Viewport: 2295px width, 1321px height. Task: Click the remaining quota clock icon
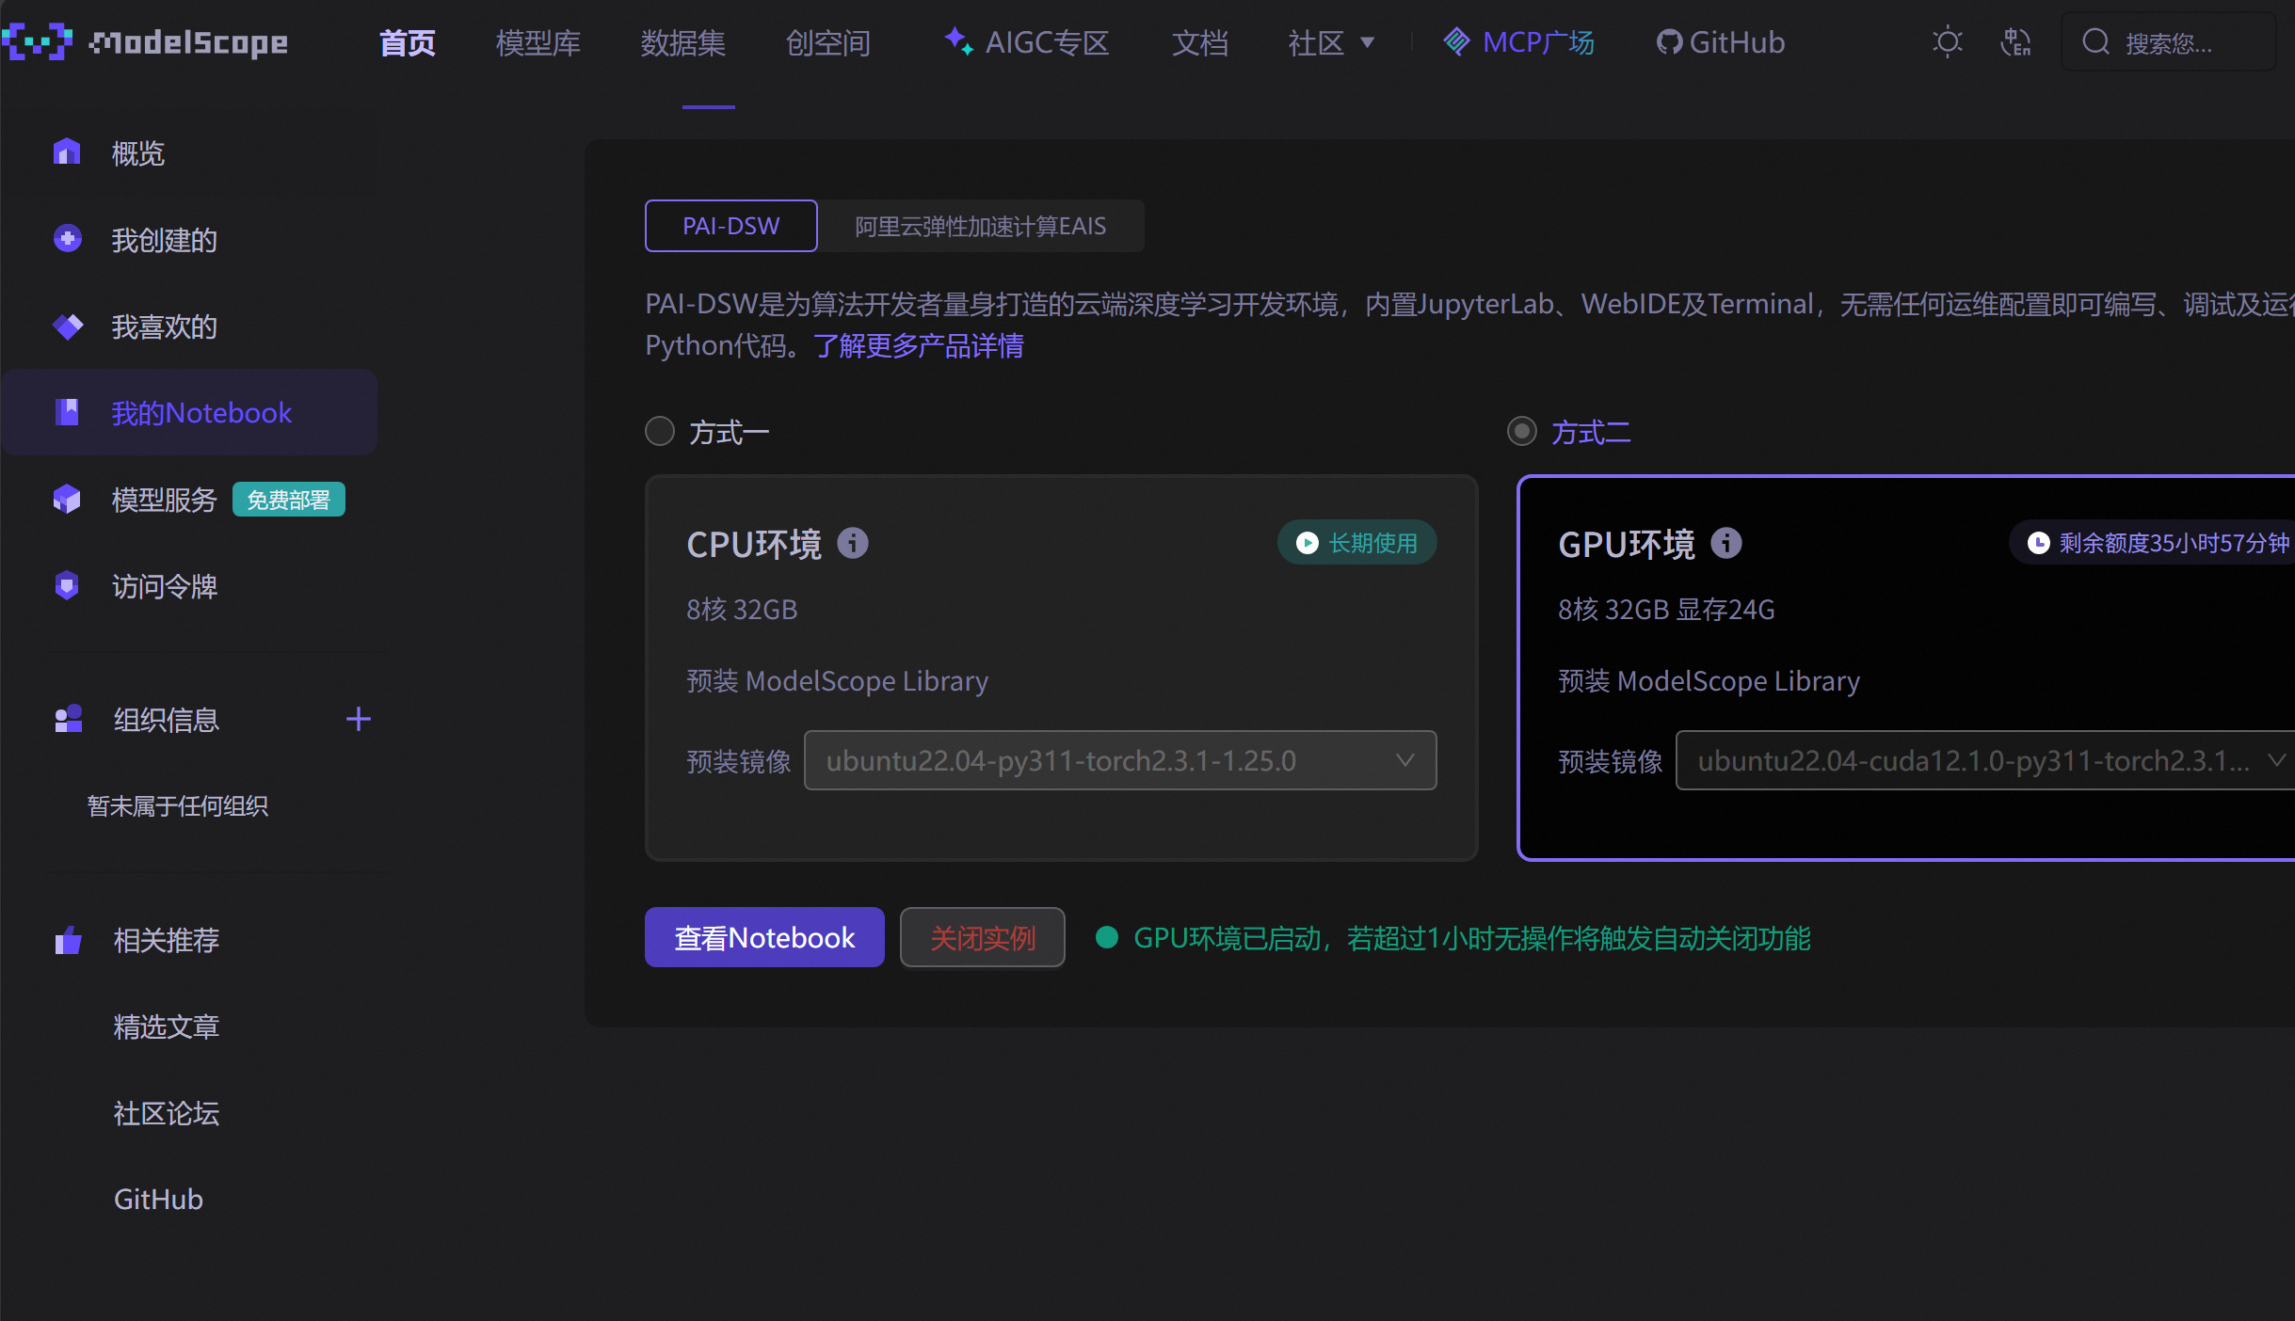pos(2038,543)
